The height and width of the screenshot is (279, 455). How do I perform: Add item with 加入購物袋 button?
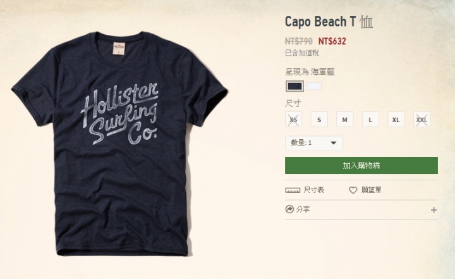point(361,166)
